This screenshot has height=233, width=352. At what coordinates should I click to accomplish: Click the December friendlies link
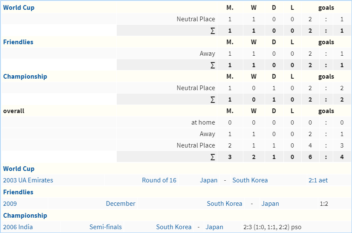pyautogui.click(x=121, y=204)
